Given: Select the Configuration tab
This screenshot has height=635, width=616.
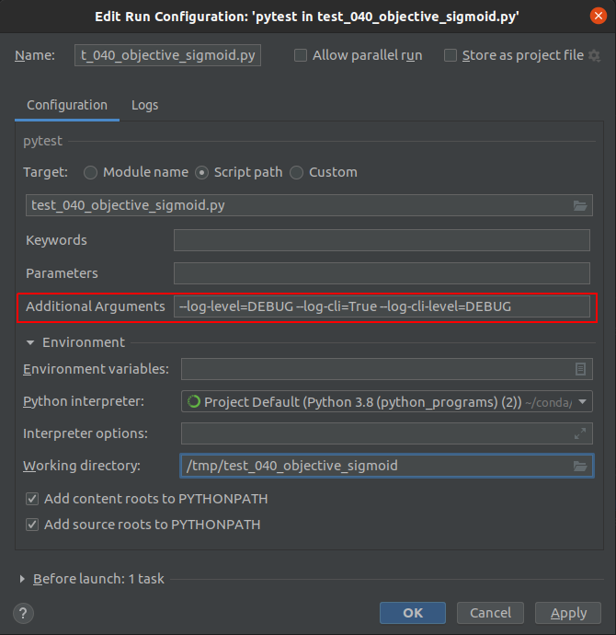Looking at the screenshot, I should [x=67, y=105].
